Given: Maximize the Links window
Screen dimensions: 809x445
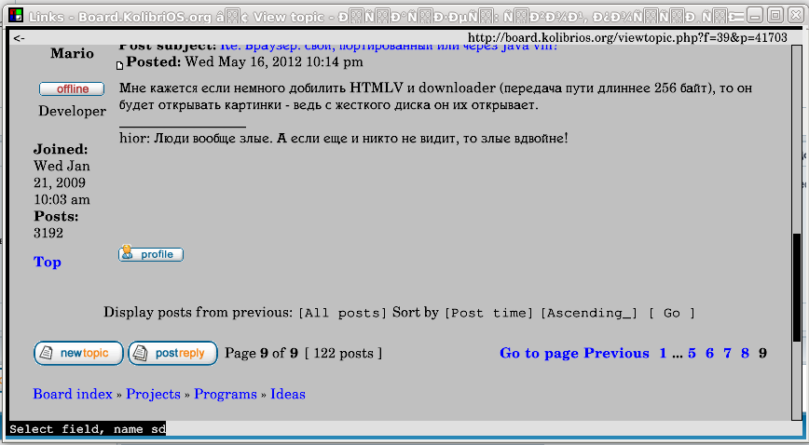Looking at the screenshot, I should [x=775, y=16].
